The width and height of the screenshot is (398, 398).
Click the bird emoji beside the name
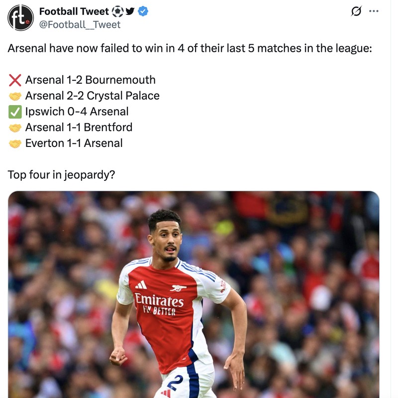(x=129, y=11)
